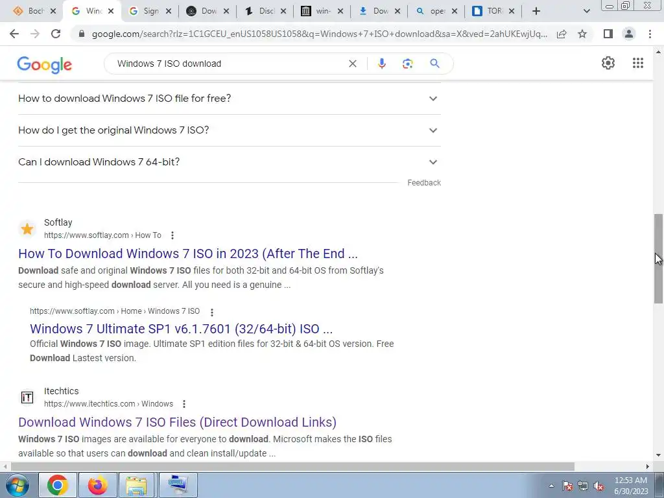Click the Softlay site name
Image resolution: width=664 pixels, height=498 pixels.
58,222
